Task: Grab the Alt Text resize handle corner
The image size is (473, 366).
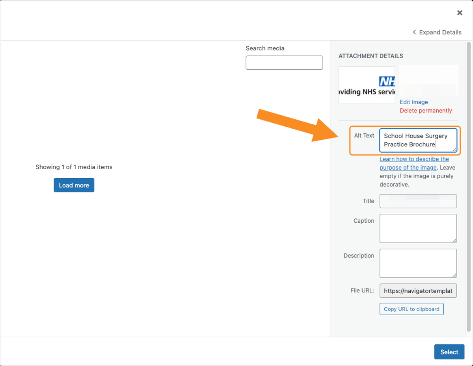Action: tap(454, 150)
